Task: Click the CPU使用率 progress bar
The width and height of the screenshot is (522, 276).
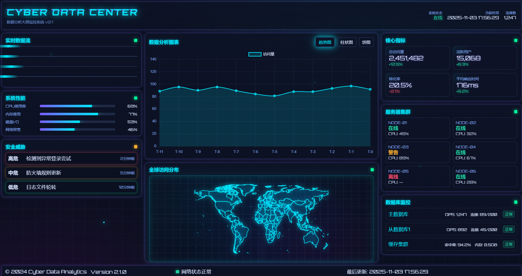Action: click(x=77, y=106)
